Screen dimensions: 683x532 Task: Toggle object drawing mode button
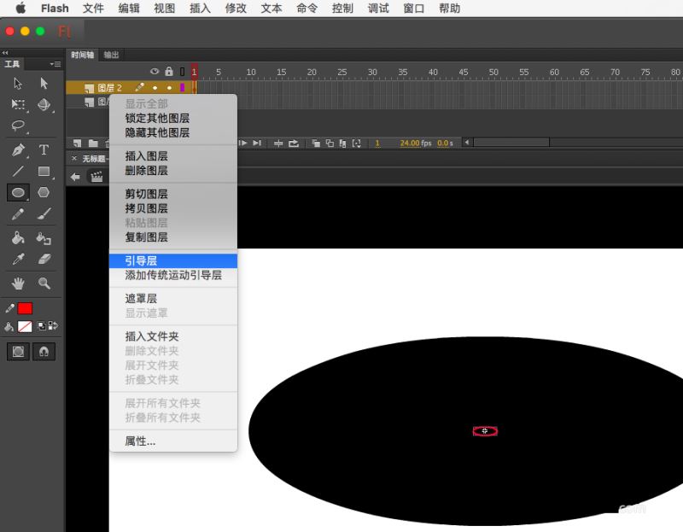point(18,351)
